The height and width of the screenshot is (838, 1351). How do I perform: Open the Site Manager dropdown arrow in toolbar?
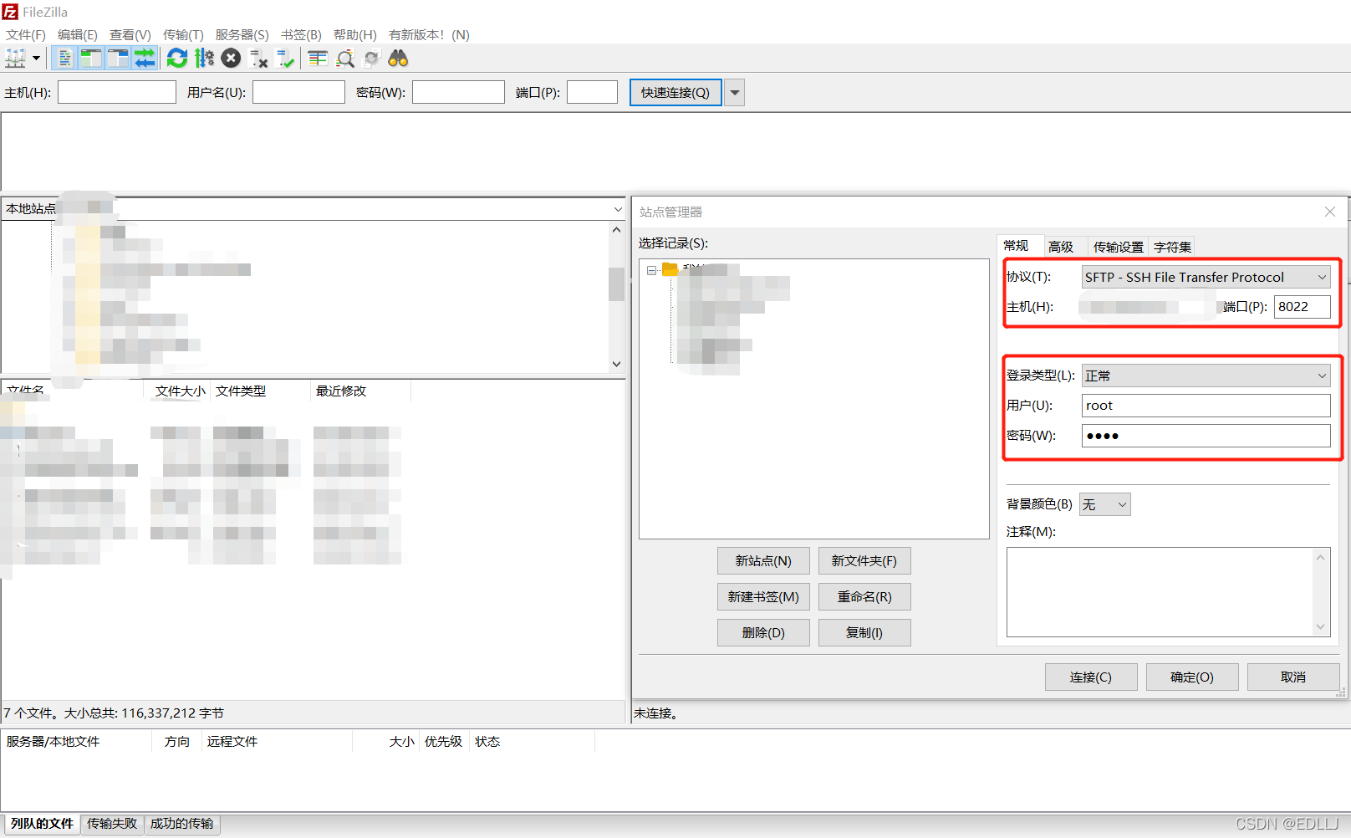(36, 59)
